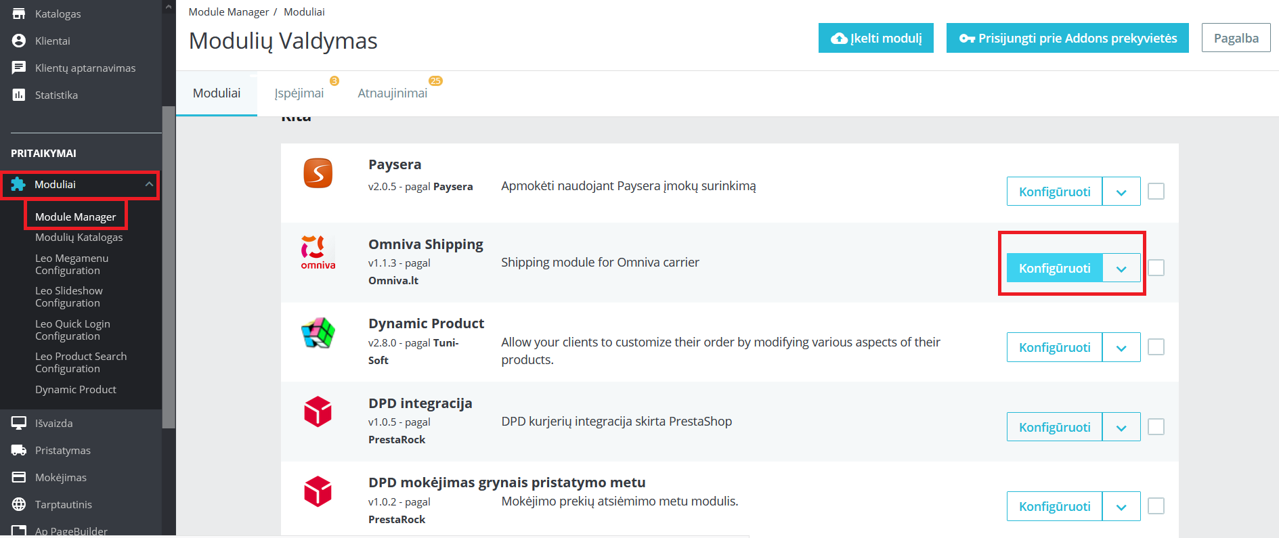1279x538 pixels.
Task: Open Dynamic Product sidebar entry
Action: tap(76, 390)
